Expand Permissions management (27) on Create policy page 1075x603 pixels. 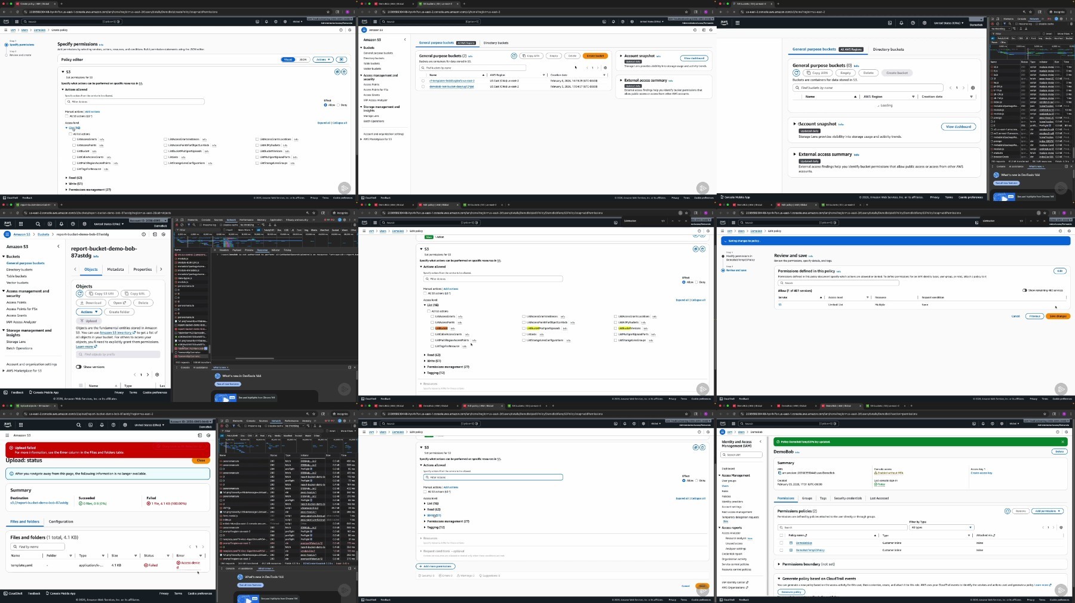88,190
